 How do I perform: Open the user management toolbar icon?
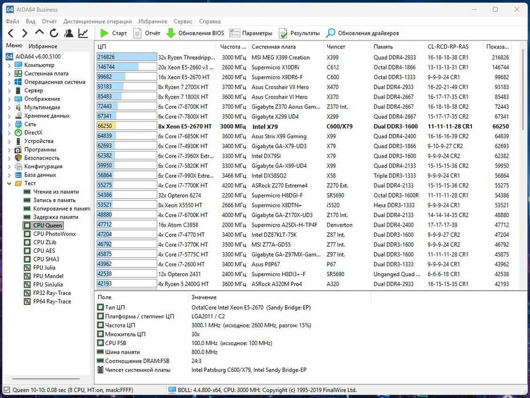coord(68,33)
